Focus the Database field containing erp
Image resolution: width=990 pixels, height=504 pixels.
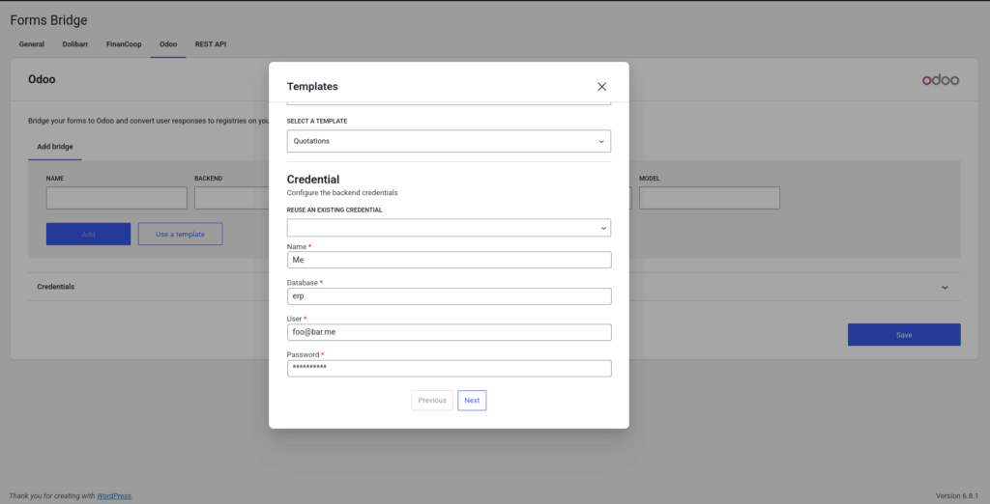click(x=449, y=296)
